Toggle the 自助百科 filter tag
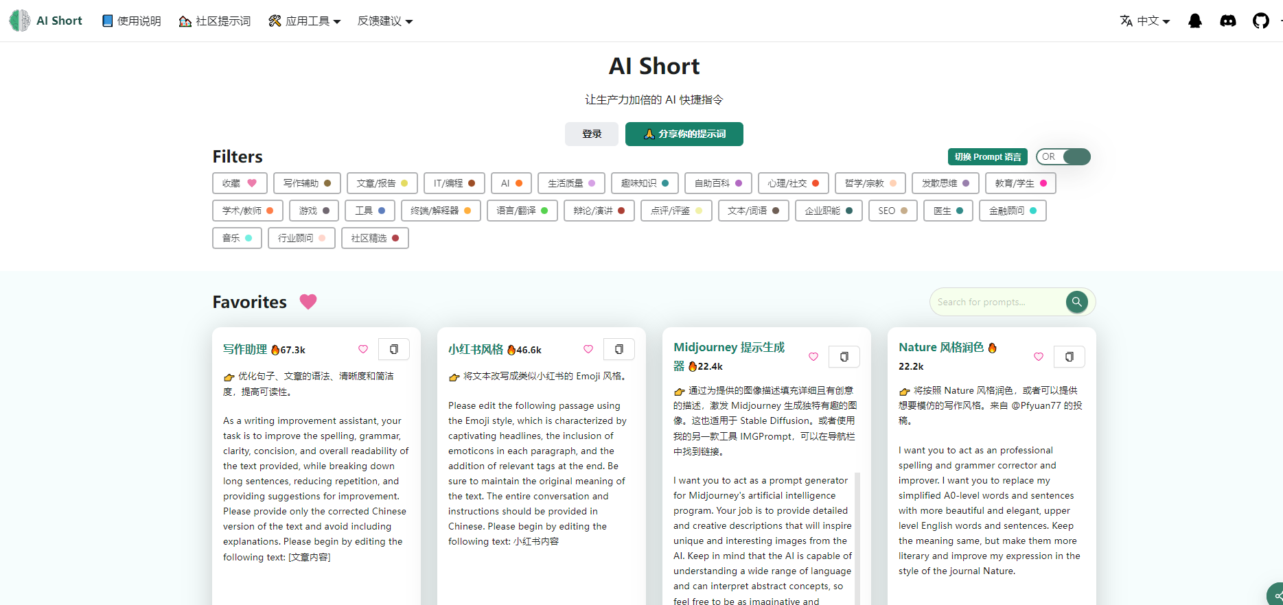1283x605 pixels. [x=718, y=183]
